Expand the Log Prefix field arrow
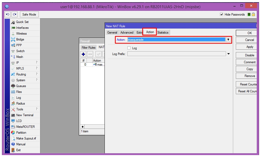261x157 pixels. click(229, 54)
